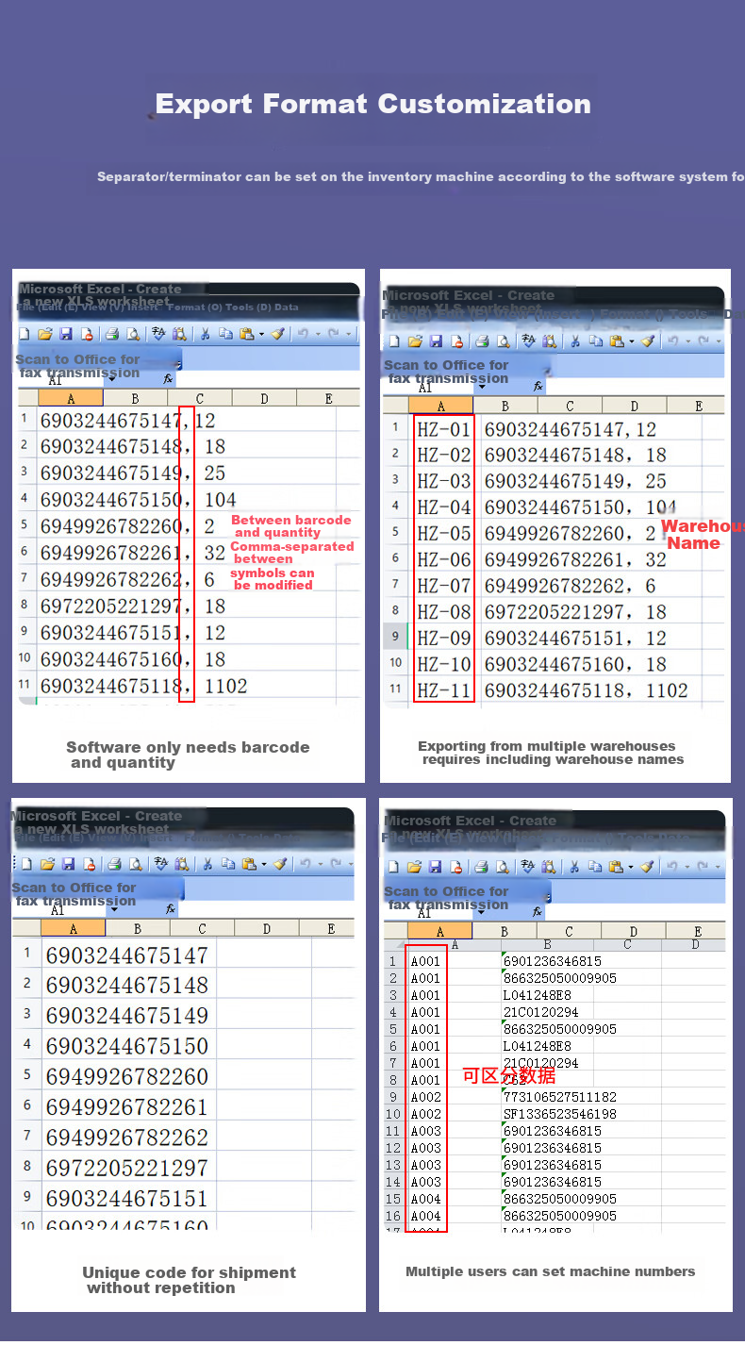Click fx insert function in HZ-01 warehouse sheet

[538, 386]
